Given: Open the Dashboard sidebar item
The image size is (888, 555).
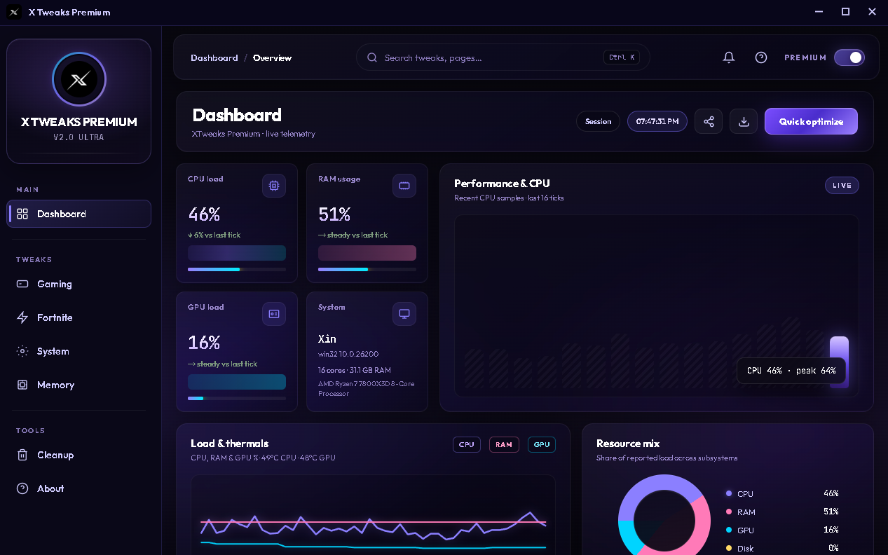Looking at the screenshot, I should pyautogui.click(x=79, y=214).
